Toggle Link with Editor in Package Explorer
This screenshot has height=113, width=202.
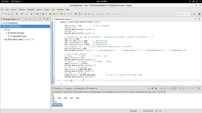[x=30, y=19]
